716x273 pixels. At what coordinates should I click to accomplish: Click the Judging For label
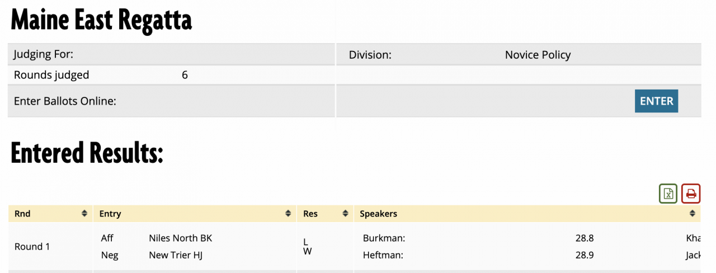44,55
